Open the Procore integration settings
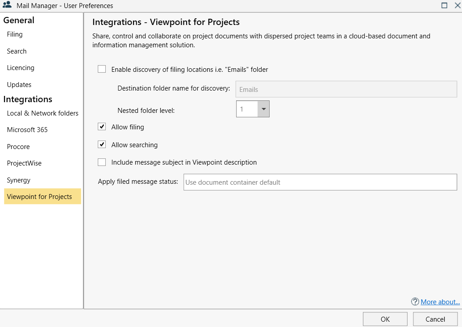The image size is (462, 327). pyautogui.click(x=18, y=146)
